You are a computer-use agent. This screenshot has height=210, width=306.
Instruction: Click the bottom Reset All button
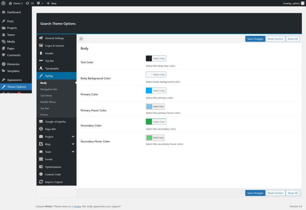pos(293,193)
